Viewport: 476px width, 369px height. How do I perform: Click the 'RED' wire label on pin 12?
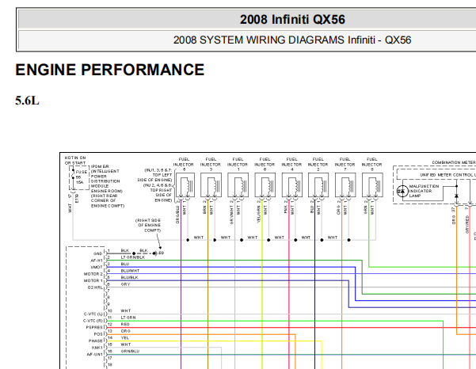coord(125,325)
